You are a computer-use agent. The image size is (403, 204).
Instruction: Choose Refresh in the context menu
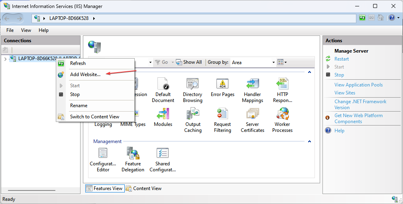point(95,63)
